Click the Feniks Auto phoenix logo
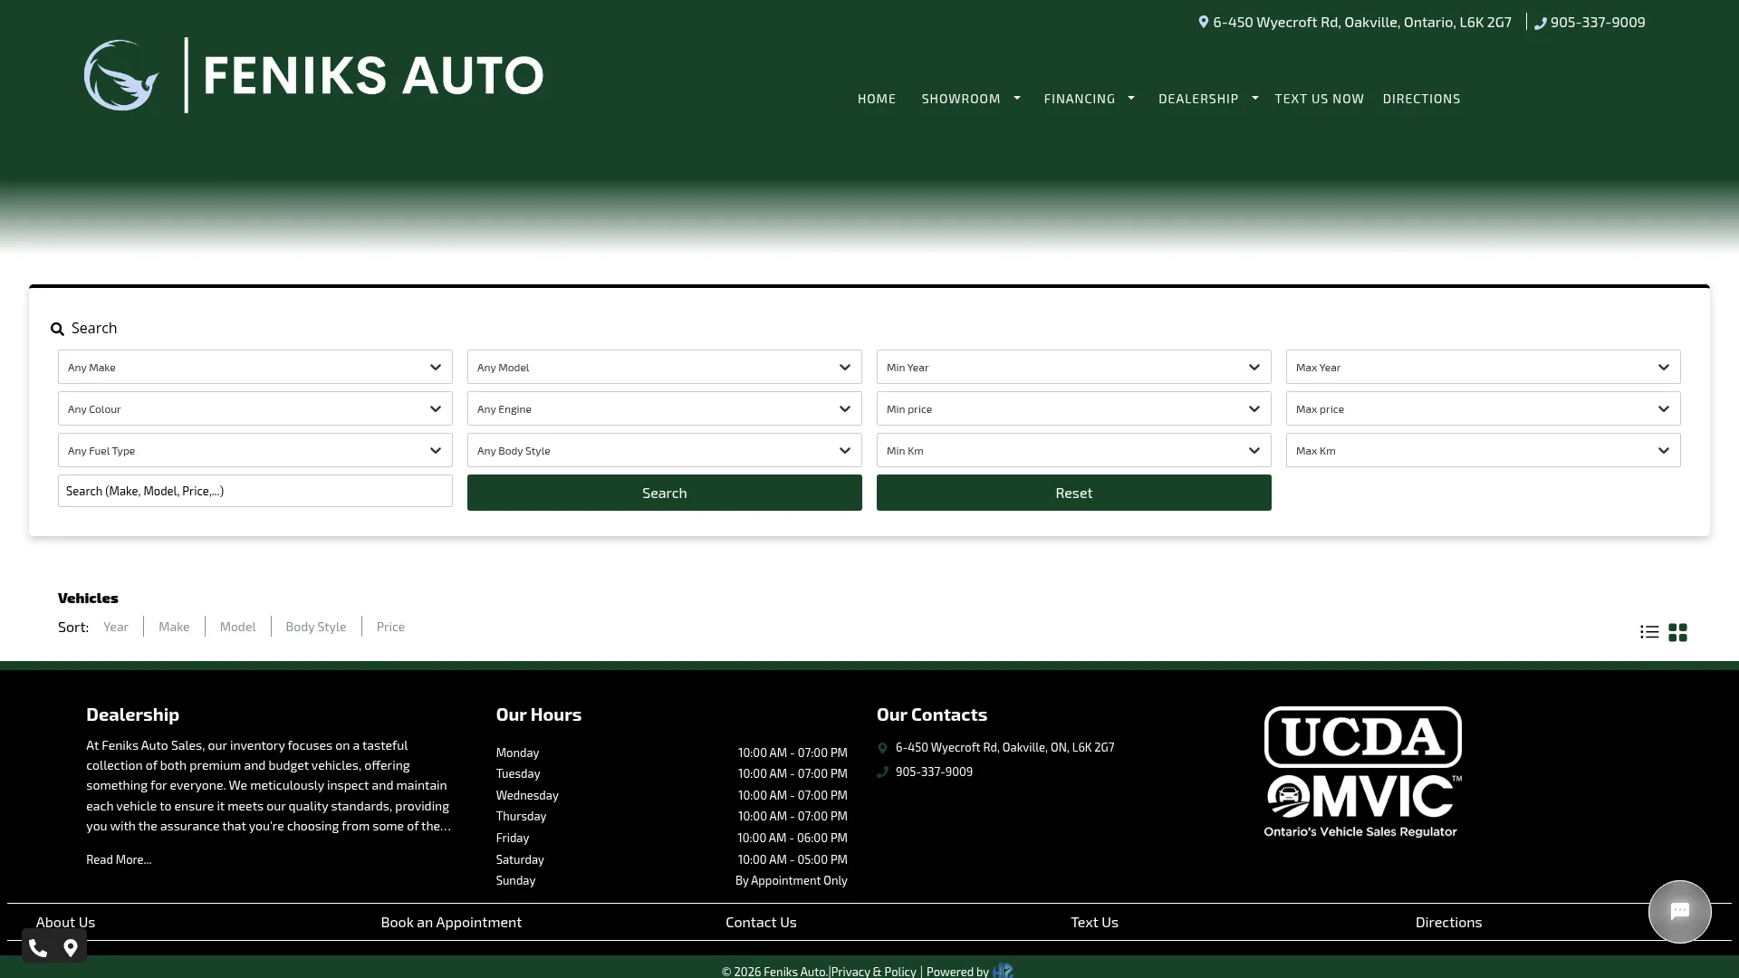Viewport: 1739px width, 978px height. point(121,75)
